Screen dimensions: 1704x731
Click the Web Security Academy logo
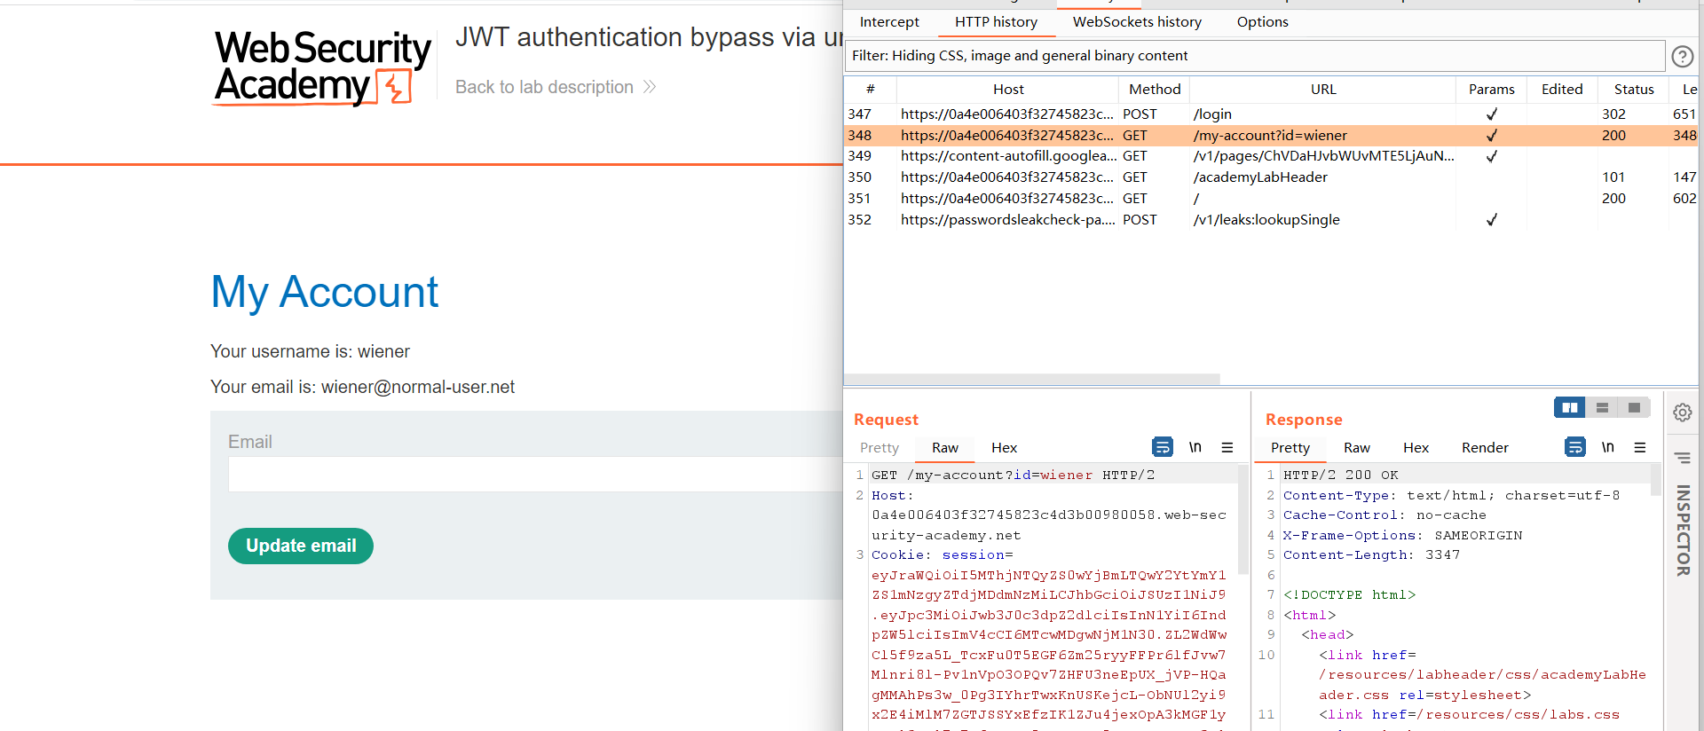322,67
